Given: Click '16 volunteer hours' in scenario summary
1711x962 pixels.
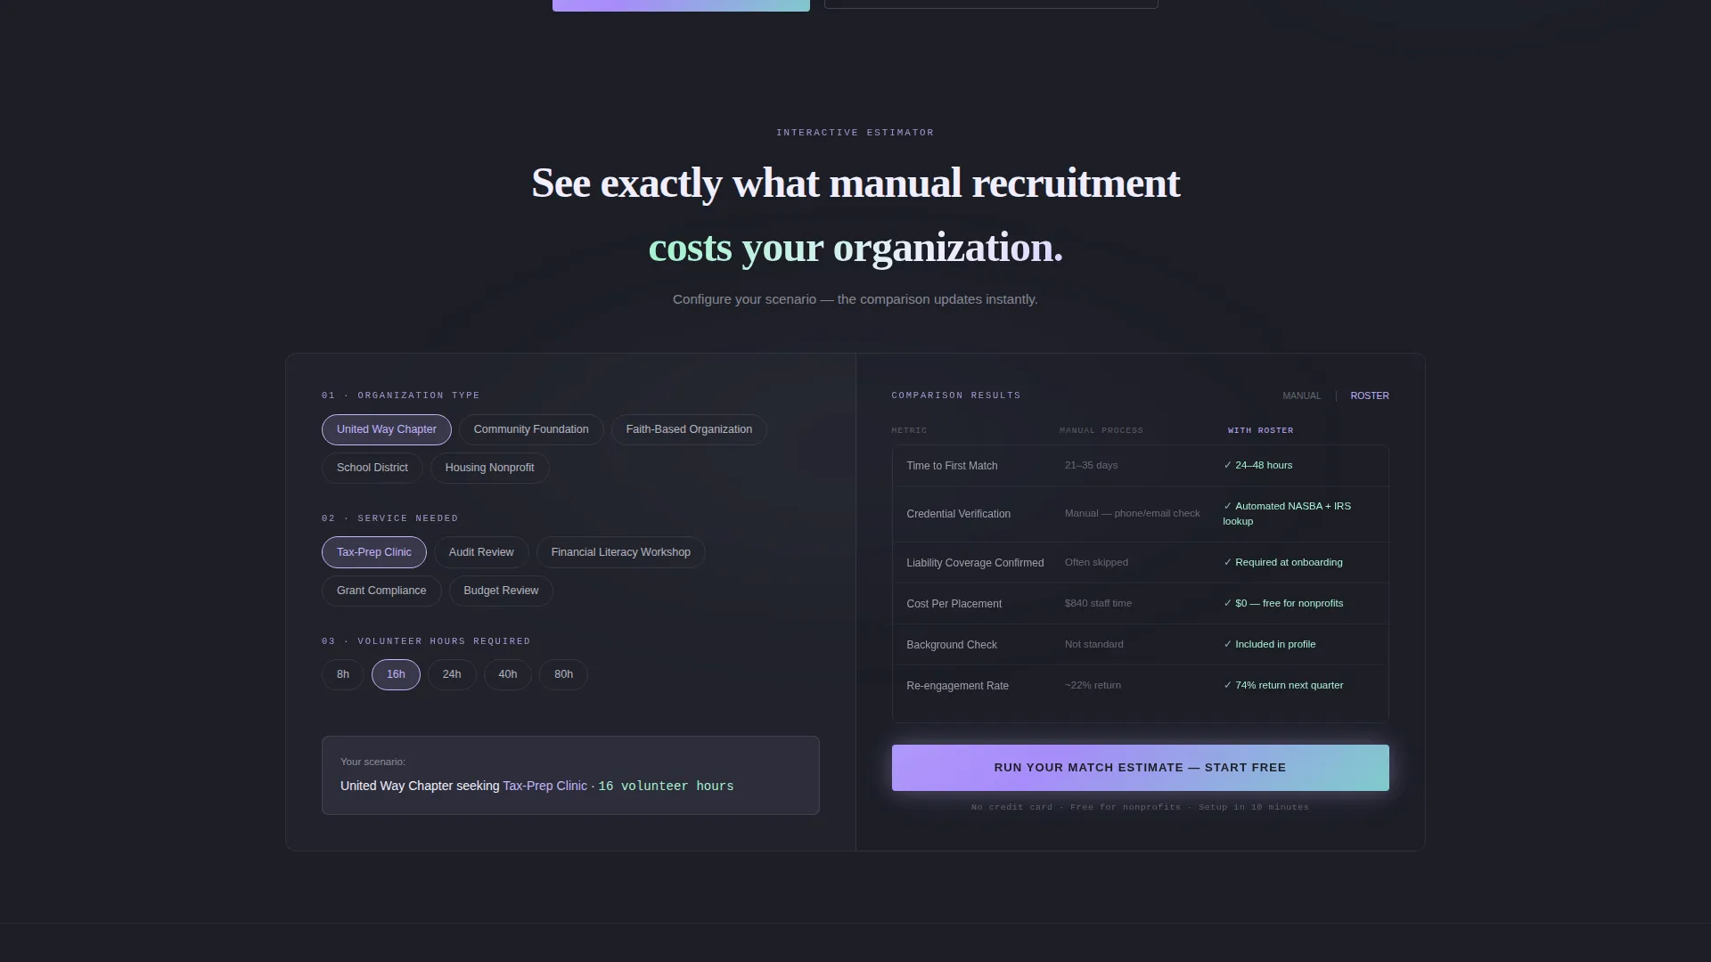Looking at the screenshot, I should tap(666, 786).
